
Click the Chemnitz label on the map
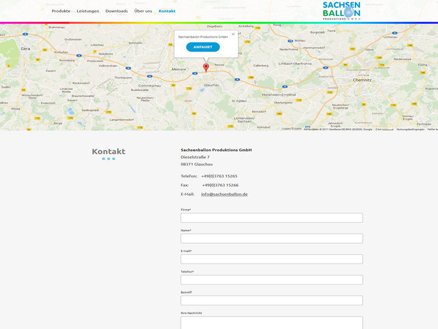point(362,80)
